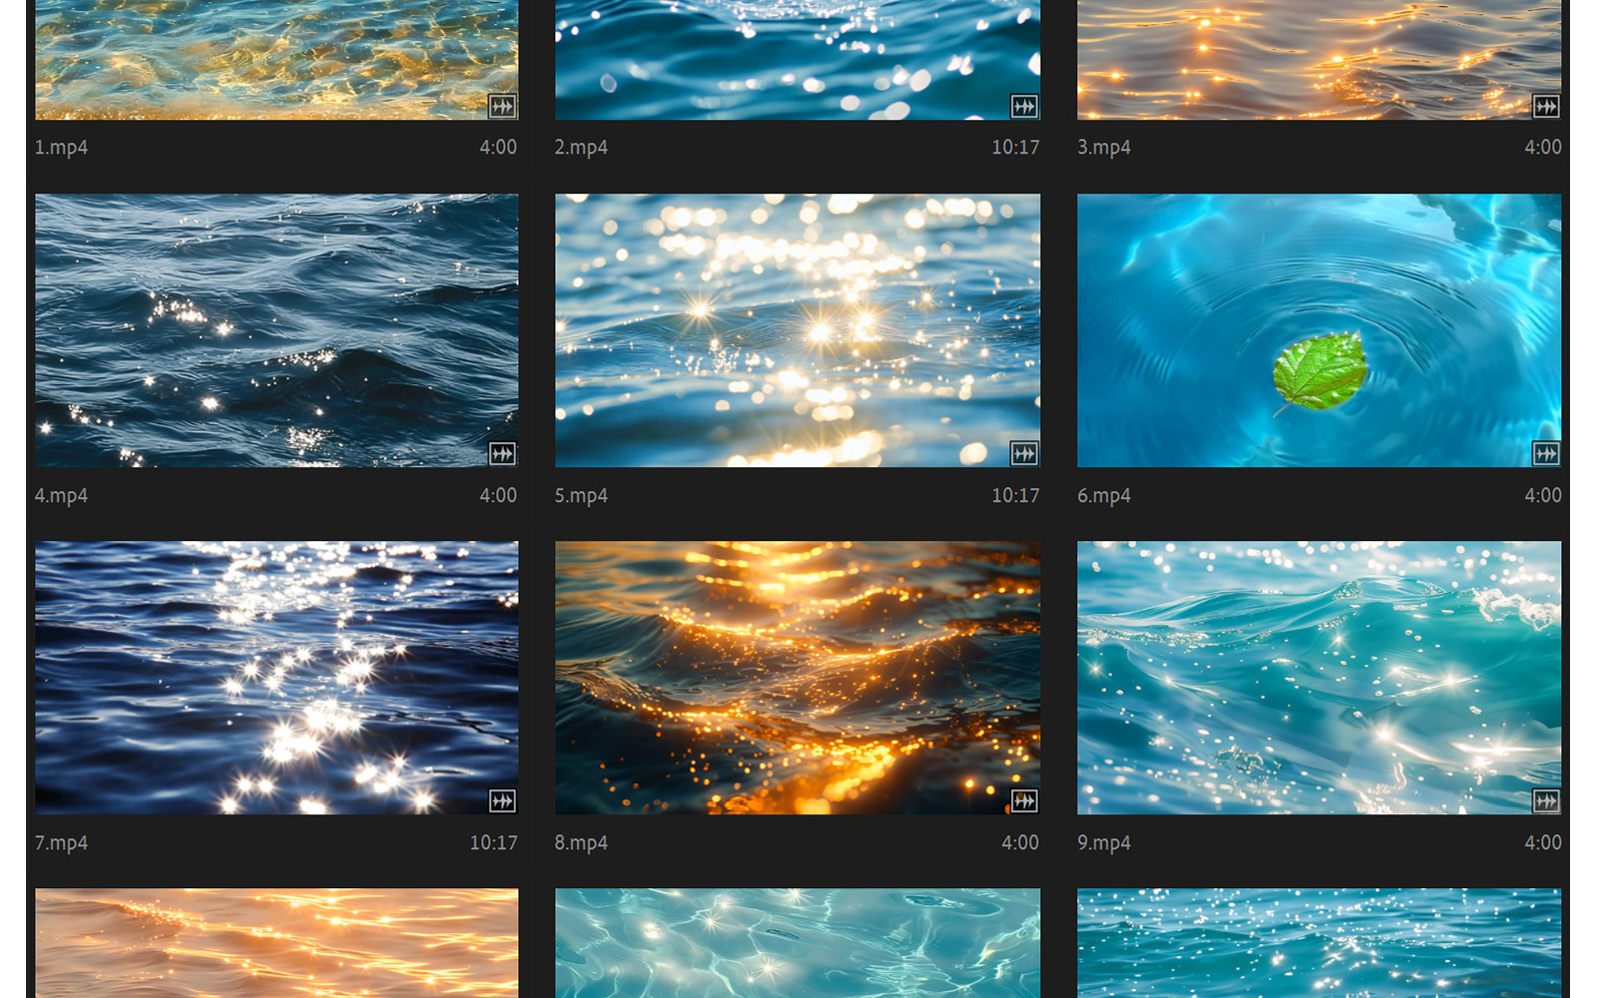The image size is (1597, 998).
Task: Click the 4:00 duration of 4.mp4
Action: (498, 496)
